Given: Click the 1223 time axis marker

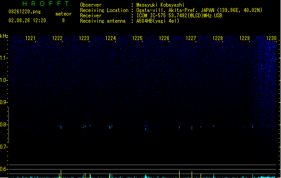Looking at the screenshot, I should tap(84, 38).
